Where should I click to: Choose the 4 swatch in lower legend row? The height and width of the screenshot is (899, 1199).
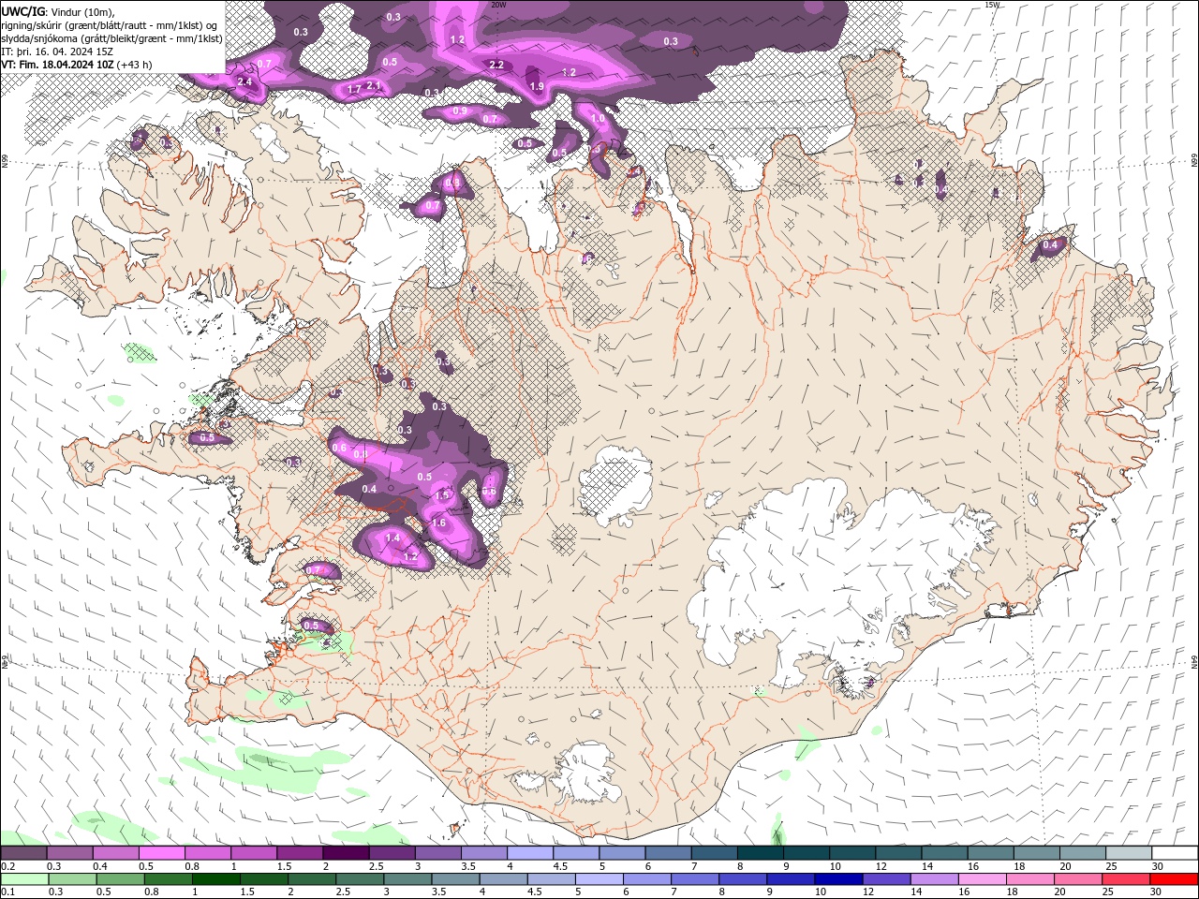click(503, 879)
